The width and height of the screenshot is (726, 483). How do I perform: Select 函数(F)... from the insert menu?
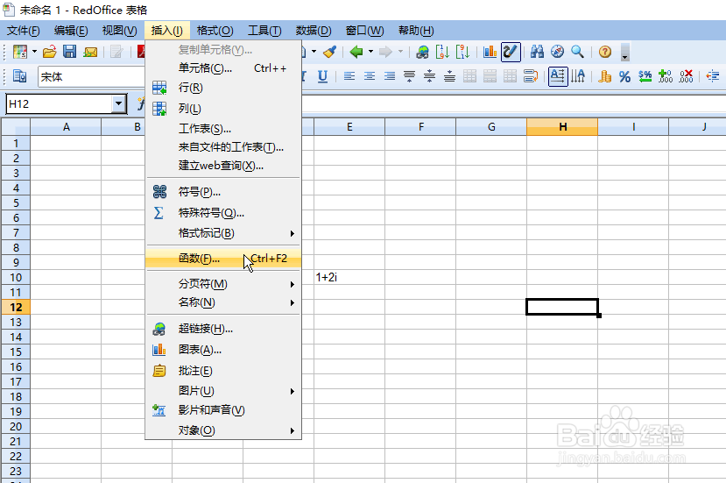[x=223, y=259]
